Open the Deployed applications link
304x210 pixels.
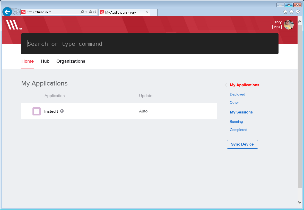coord(237,94)
